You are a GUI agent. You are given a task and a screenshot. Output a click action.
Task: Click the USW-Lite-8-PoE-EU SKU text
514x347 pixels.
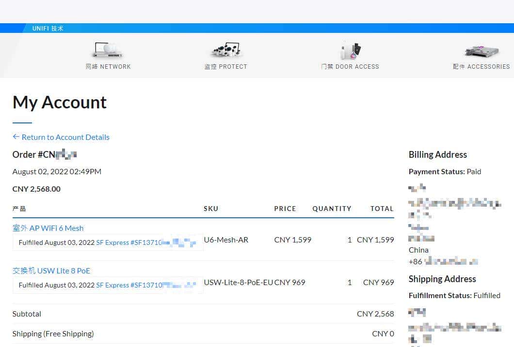pos(238,282)
